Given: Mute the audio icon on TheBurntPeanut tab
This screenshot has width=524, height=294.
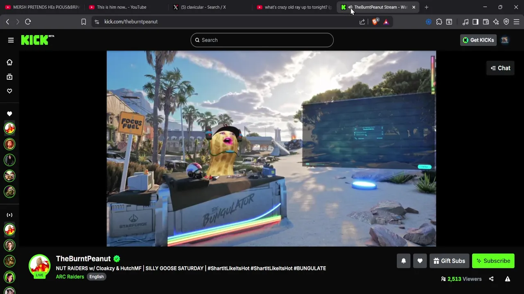Looking at the screenshot, I should pos(350,7).
